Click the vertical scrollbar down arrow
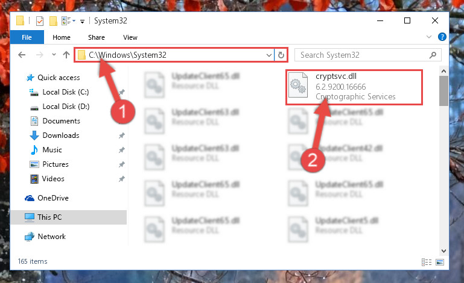 tap(443, 251)
